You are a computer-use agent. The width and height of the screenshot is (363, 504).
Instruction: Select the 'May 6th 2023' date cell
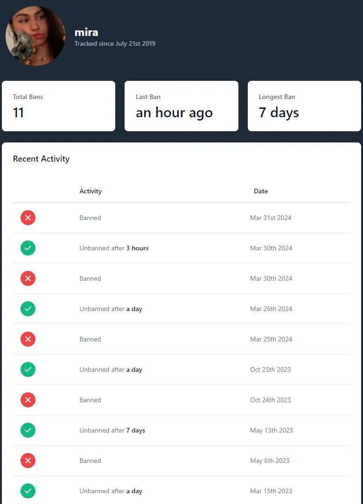pyautogui.click(x=270, y=461)
